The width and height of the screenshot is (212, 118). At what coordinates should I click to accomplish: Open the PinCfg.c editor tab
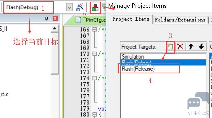click(91, 20)
